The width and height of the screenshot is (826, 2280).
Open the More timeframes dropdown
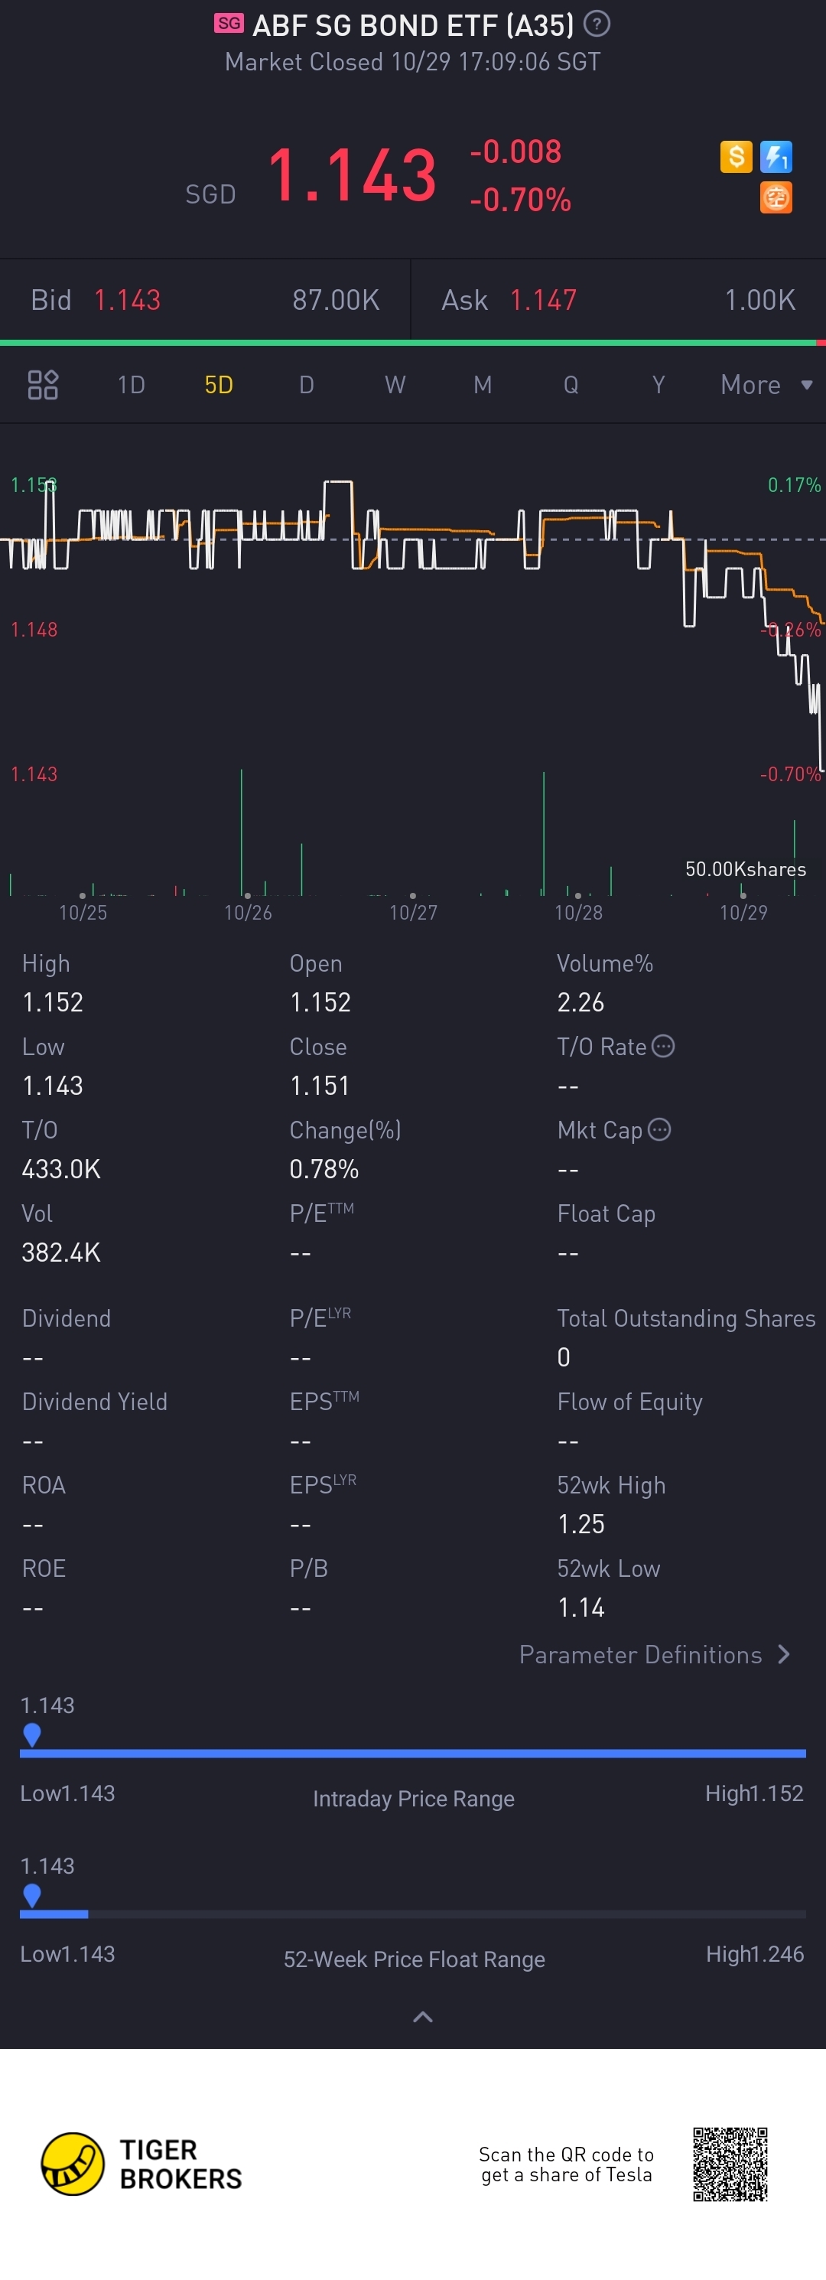[x=766, y=385]
